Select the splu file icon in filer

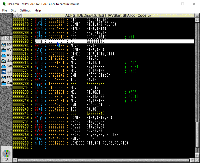4,72
